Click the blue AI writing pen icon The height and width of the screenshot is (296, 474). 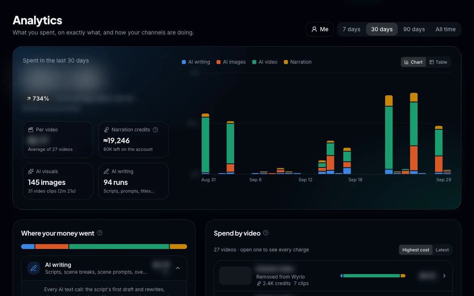(x=34, y=268)
